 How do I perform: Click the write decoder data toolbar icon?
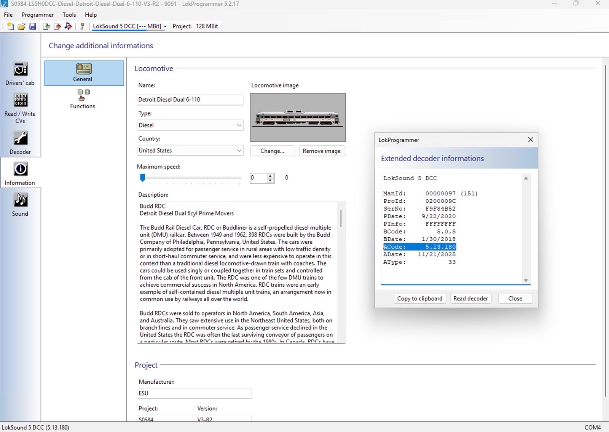tap(57, 26)
